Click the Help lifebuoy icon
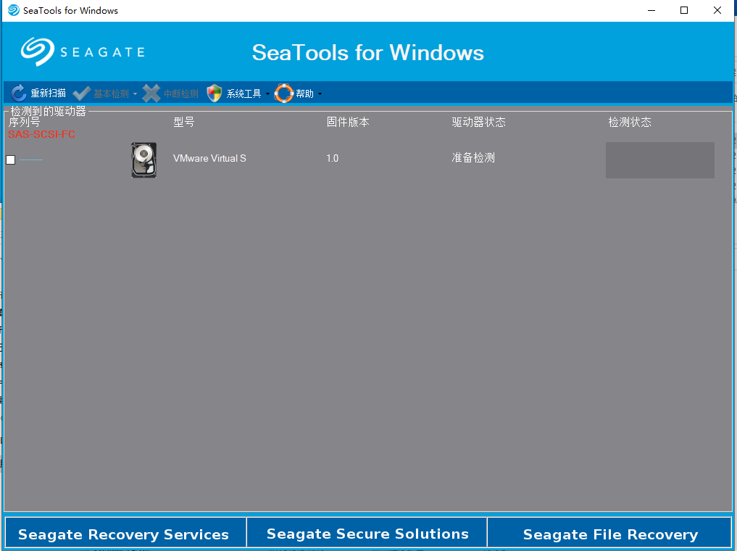The image size is (737, 551). (283, 93)
